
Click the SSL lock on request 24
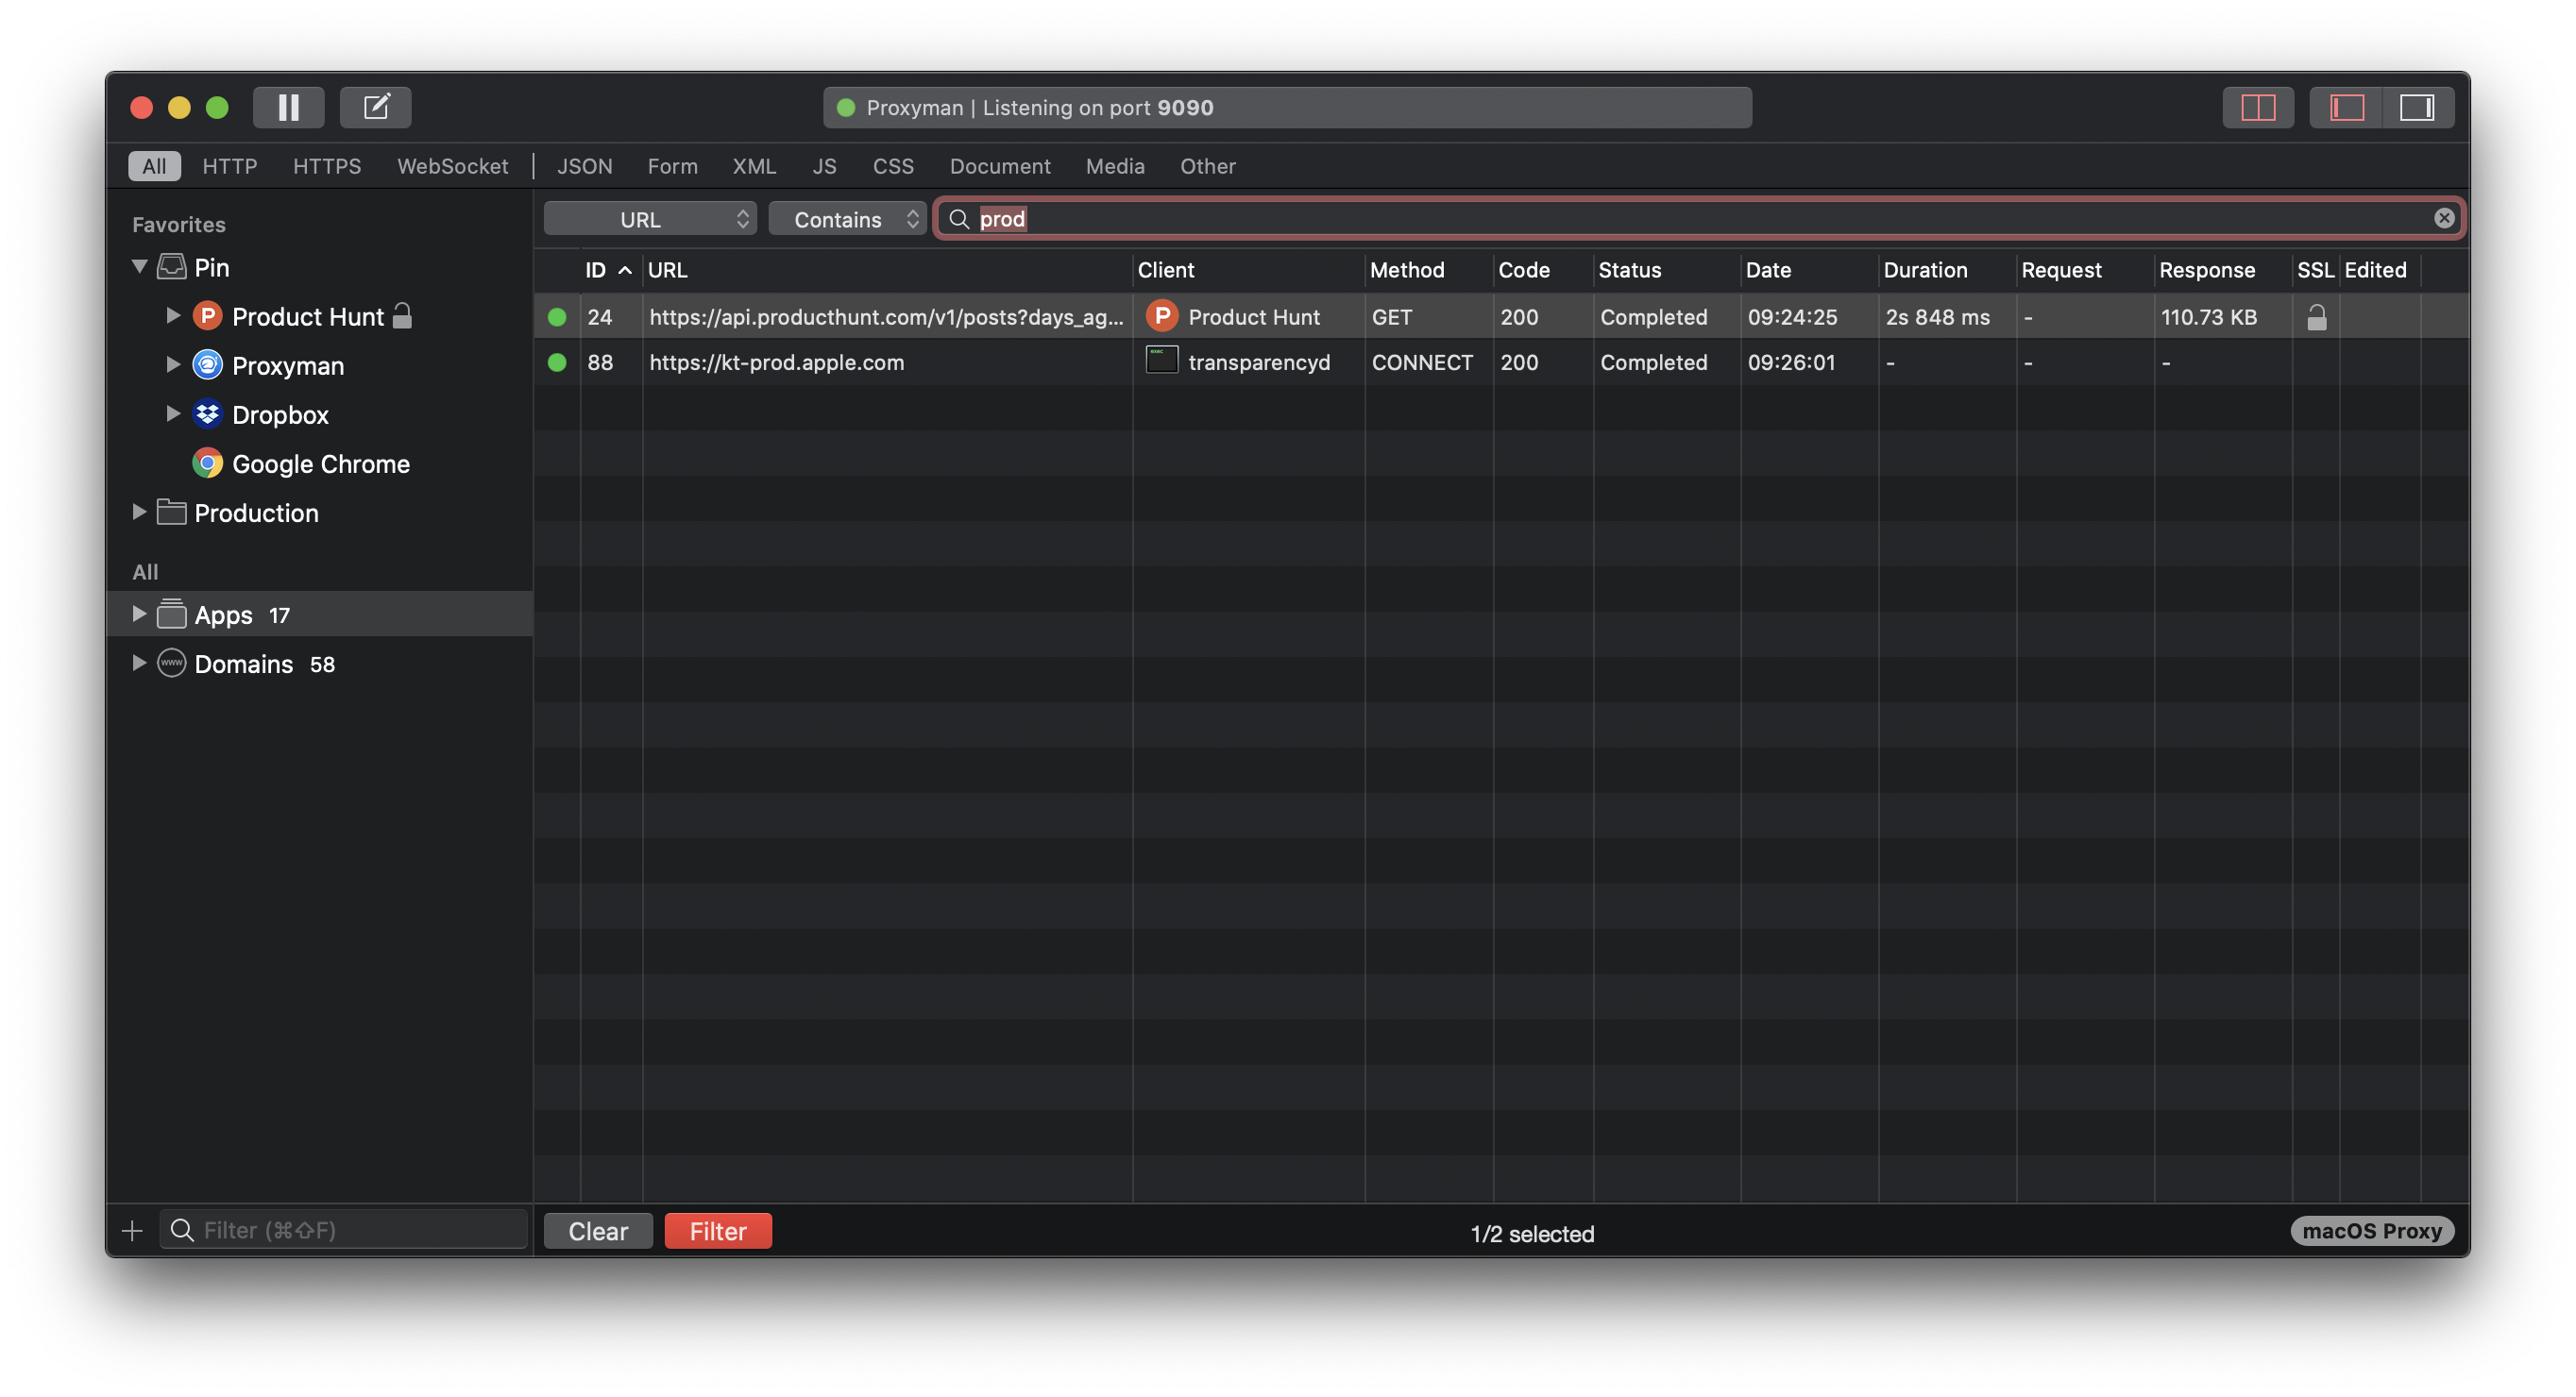coord(2317,317)
